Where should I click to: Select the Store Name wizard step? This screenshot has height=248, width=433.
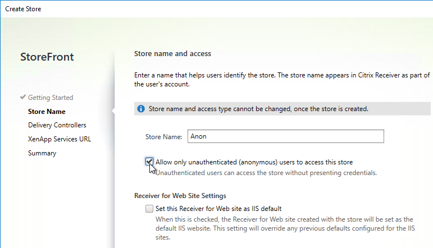pyautogui.click(x=47, y=112)
